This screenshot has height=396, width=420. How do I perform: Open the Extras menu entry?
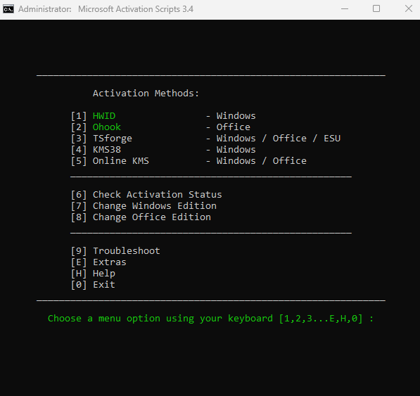click(109, 262)
